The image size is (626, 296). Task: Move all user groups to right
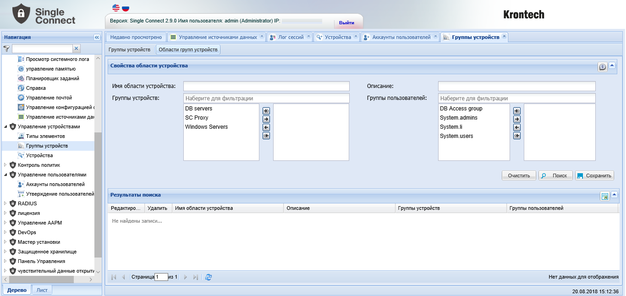[517, 111]
